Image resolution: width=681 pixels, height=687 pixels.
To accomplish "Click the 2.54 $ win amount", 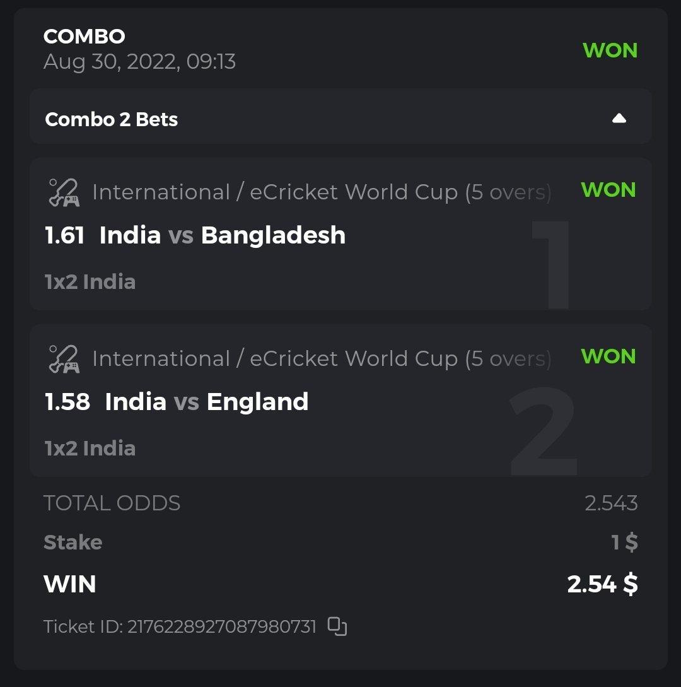I will 602,584.
